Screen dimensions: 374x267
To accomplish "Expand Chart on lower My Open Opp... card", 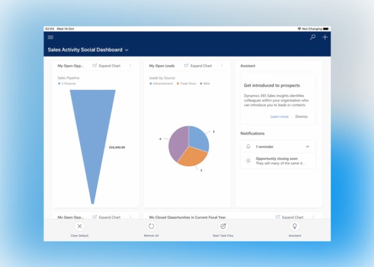I will [106, 217].
